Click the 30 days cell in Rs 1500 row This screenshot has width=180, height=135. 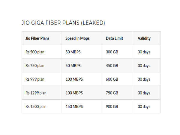coord(144,106)
